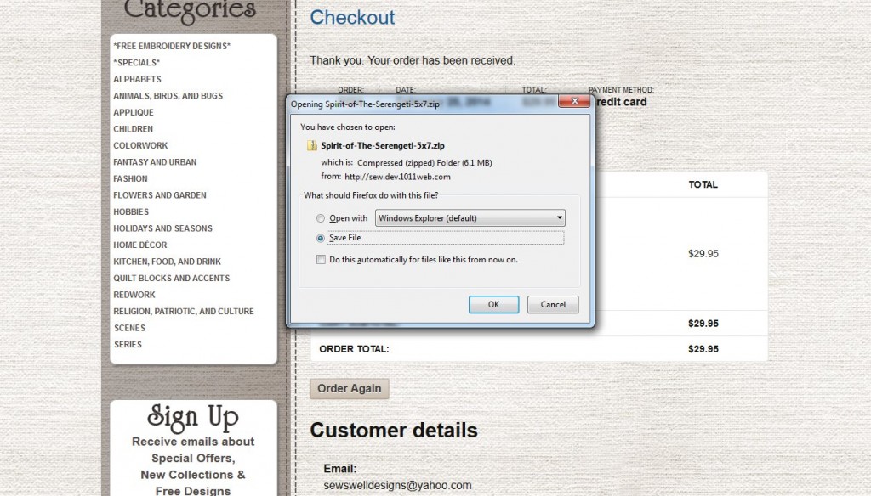Browse Quilt Blocks and Accents category
871x496 pixels.
(x=172, y=279)
